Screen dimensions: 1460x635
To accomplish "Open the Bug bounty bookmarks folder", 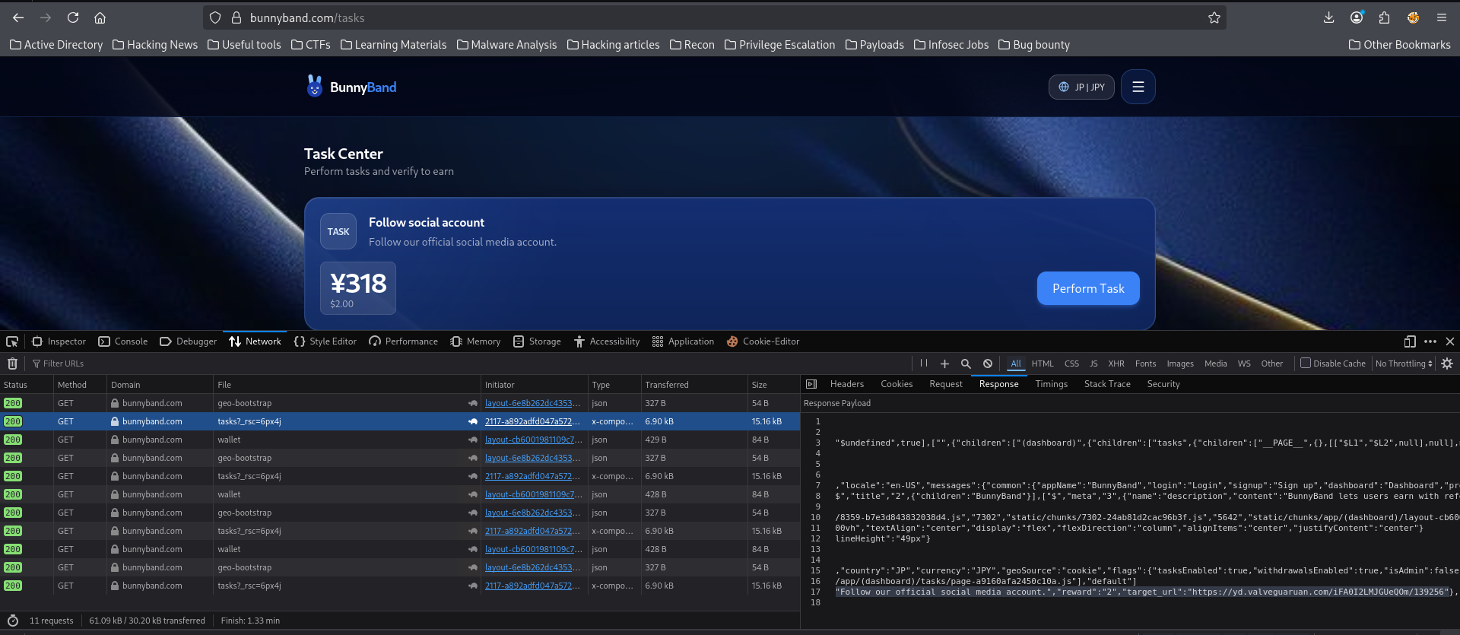I will [1034, 45].
